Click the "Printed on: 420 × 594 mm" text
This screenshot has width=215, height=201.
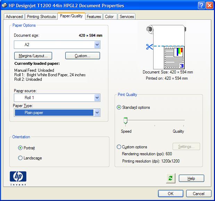[167, 78]
